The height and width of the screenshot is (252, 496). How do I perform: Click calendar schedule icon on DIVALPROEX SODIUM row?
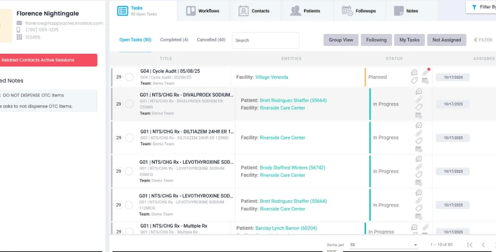(419, 115)
